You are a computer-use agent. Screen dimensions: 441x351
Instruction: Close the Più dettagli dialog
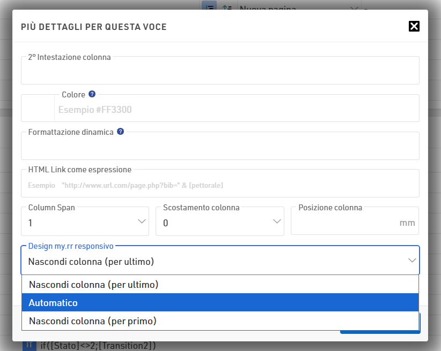[x=414, y=26]
